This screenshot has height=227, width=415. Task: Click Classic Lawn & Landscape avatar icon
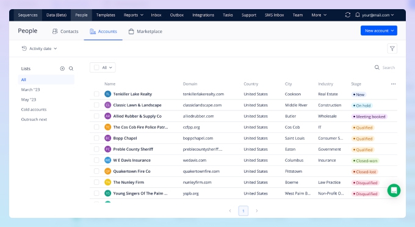[108, 105]
